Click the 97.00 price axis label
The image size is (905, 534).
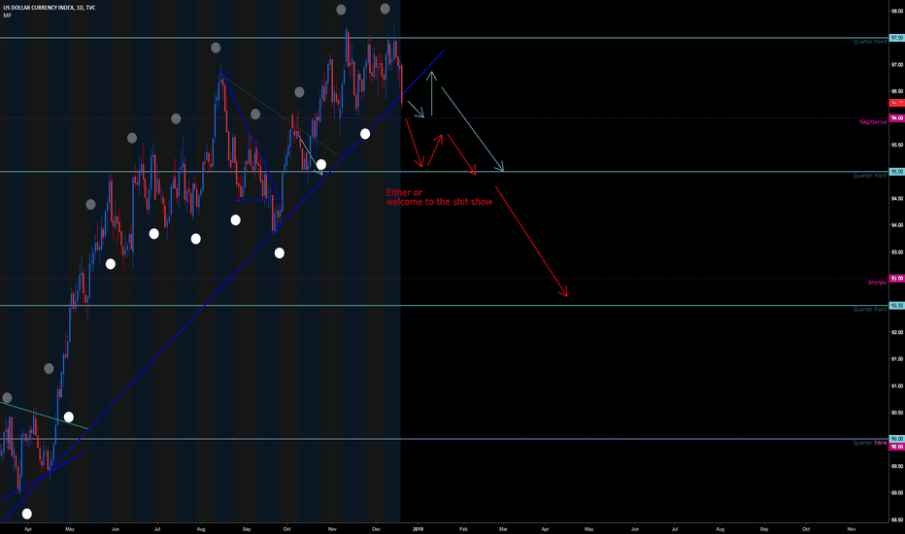click(897, 65)
